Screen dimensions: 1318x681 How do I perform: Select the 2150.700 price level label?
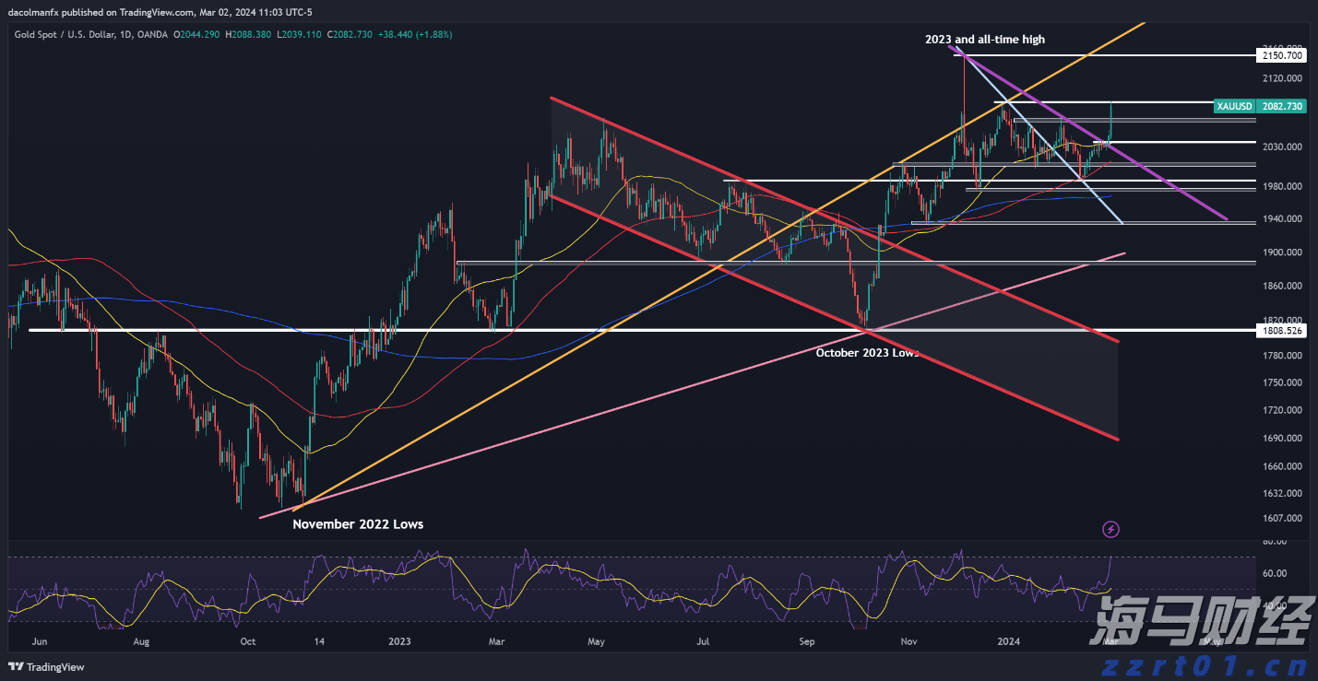(x=1283, y=56)
